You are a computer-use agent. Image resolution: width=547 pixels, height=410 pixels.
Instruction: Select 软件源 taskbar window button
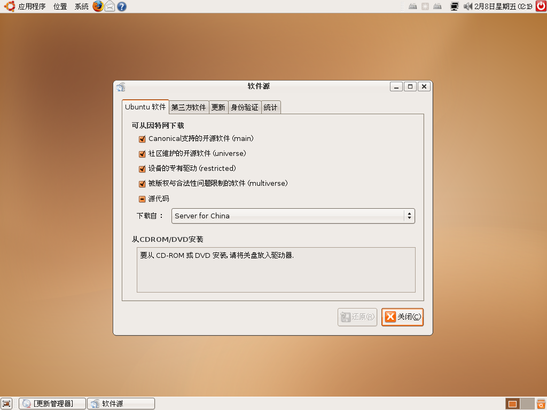pos(121,404)
